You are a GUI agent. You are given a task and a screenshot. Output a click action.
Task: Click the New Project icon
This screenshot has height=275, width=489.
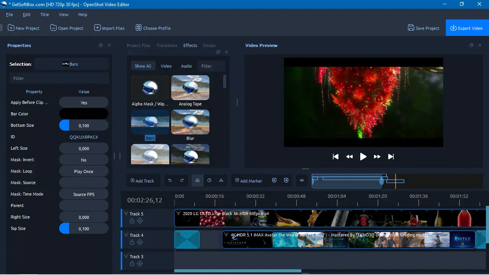coord(11,28)
